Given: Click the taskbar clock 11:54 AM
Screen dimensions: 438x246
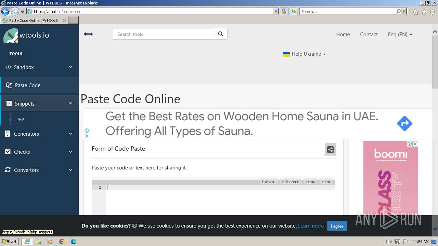Looking at the screenshot, I should [421, 242].
